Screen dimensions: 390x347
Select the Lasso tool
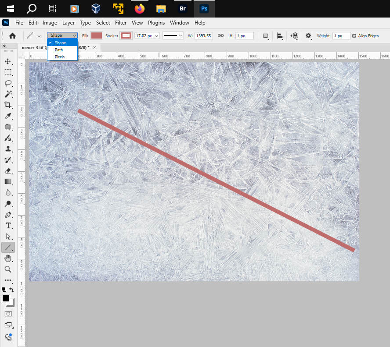8,83
